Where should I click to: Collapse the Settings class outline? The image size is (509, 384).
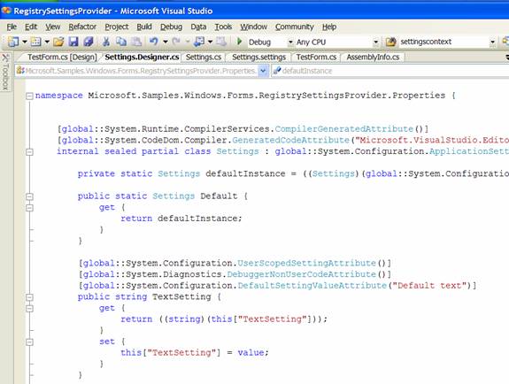click(29, 151)
